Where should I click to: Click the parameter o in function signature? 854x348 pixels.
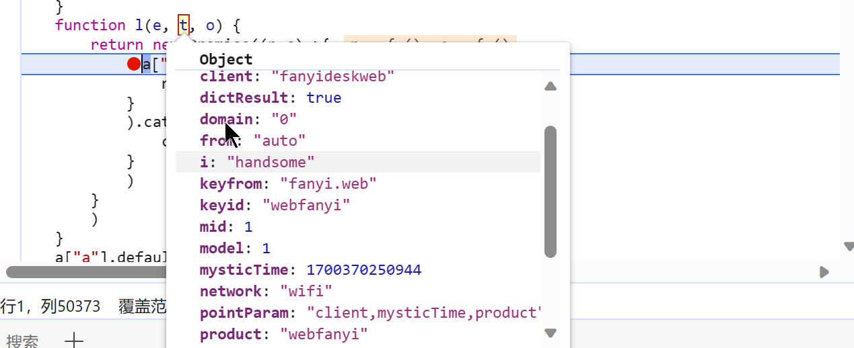[x=210, y=26]
